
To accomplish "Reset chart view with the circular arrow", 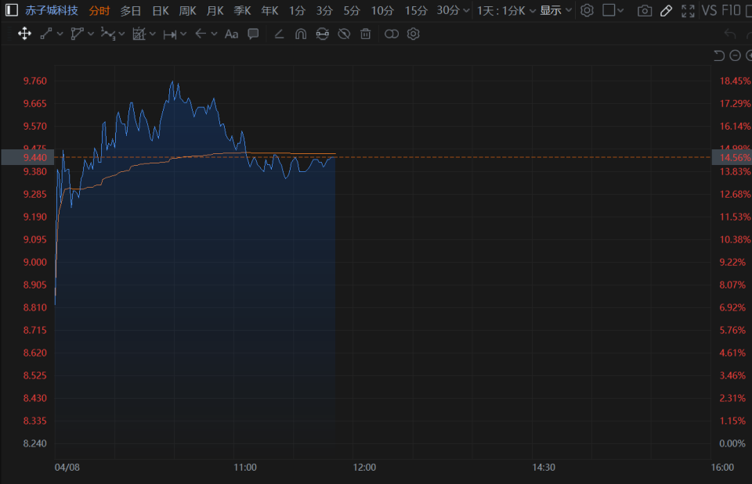I will point(718,56).
